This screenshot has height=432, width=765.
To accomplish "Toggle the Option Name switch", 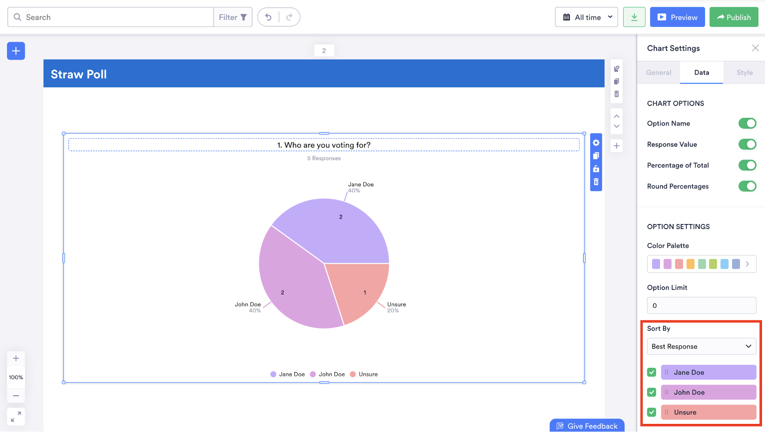I will [747, 123].
